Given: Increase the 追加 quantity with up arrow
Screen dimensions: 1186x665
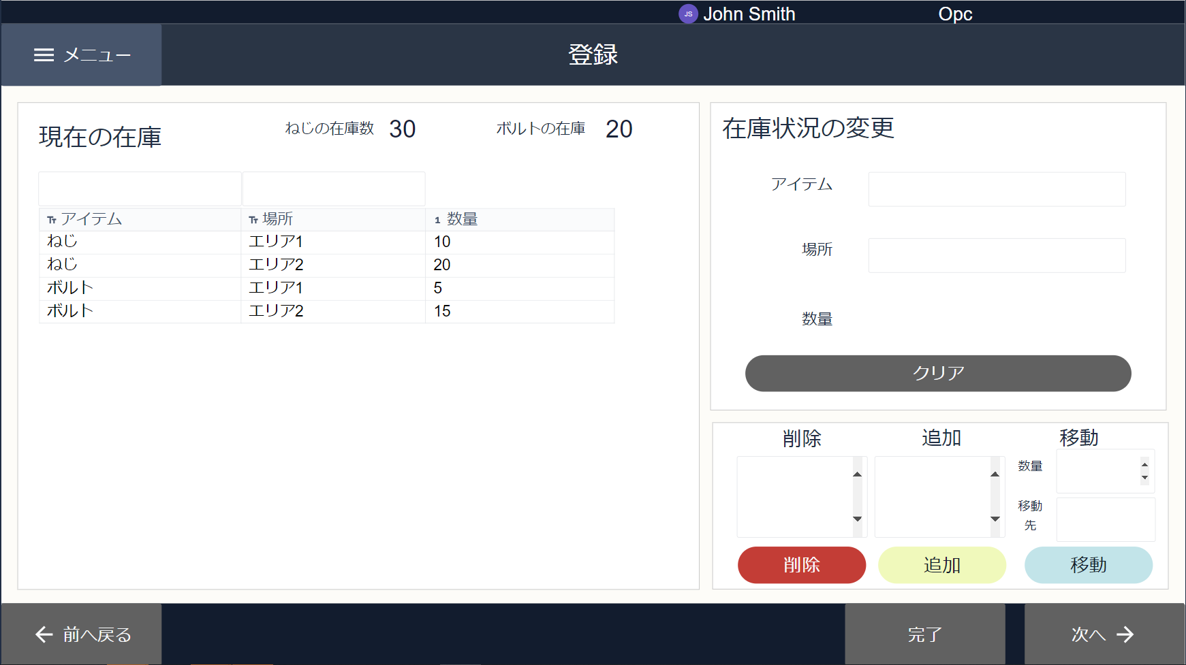Looking at the screenshot, I should [x=995, y=474].
